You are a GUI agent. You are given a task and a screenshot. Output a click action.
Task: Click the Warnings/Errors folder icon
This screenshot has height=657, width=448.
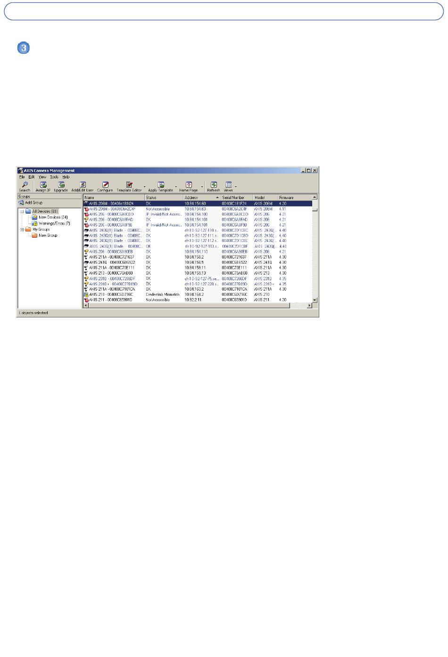[x=34, y=224]
